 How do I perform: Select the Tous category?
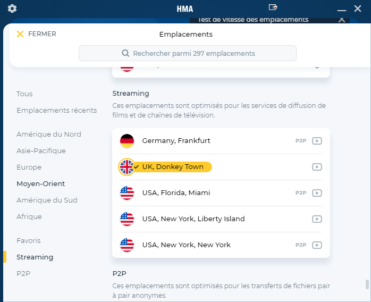[24, 94]
